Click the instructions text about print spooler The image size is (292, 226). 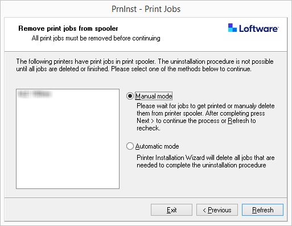pos(145,65)
